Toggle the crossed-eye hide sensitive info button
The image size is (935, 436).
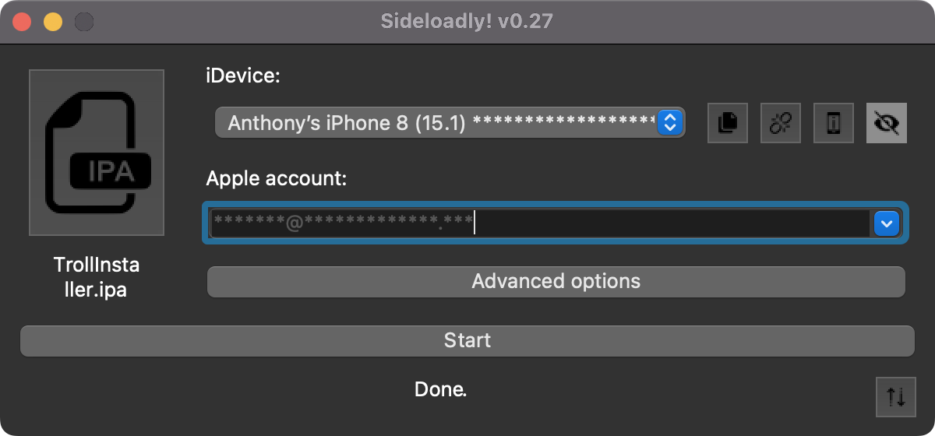click(x=887, y=123)
